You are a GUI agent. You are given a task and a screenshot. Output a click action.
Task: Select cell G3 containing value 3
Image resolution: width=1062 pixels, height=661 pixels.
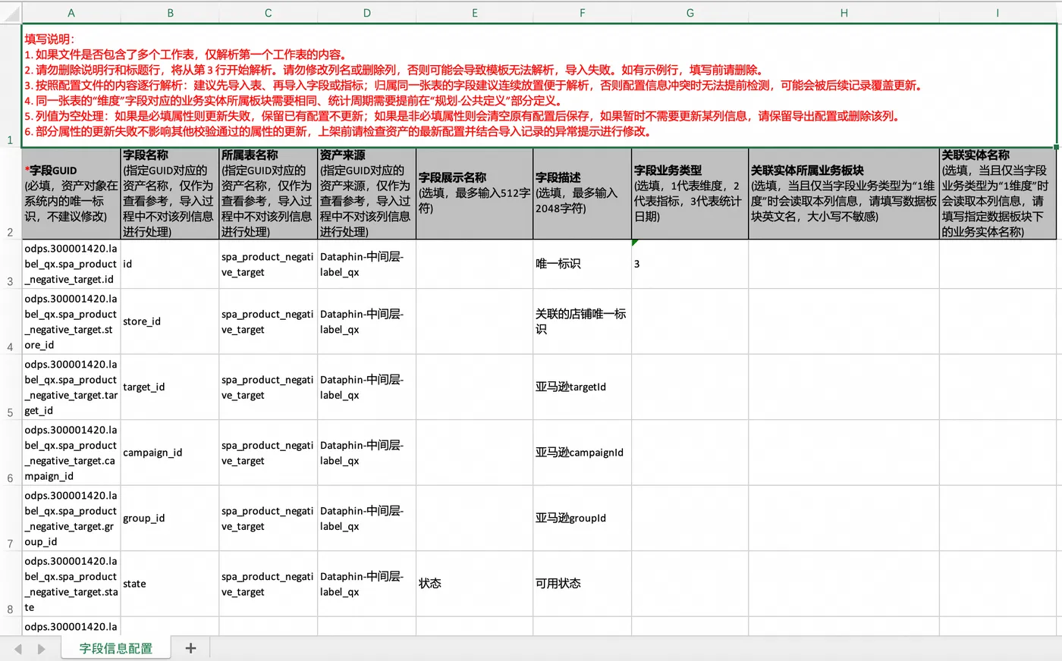point(690,264)
